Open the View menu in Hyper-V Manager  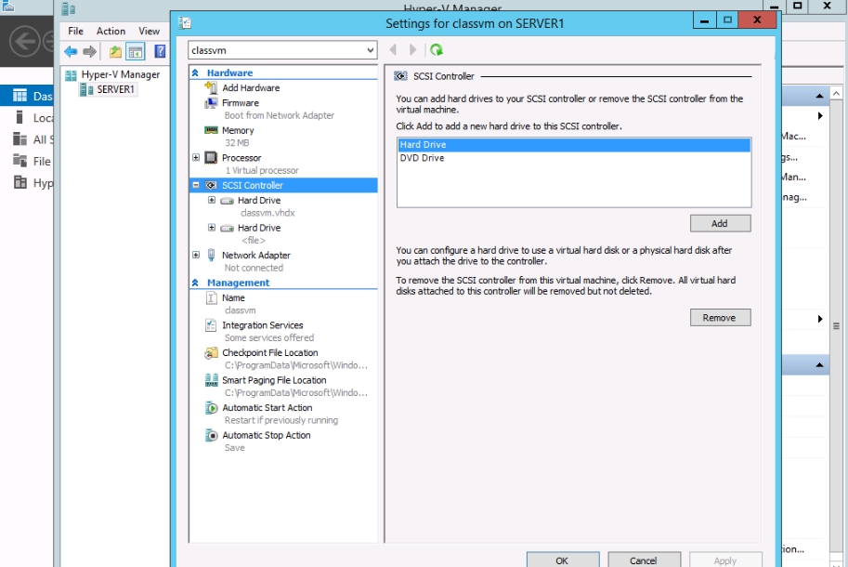click(149, 31)
